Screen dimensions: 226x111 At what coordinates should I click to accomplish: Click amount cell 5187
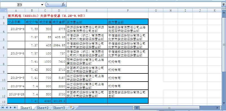pos(59,78)
